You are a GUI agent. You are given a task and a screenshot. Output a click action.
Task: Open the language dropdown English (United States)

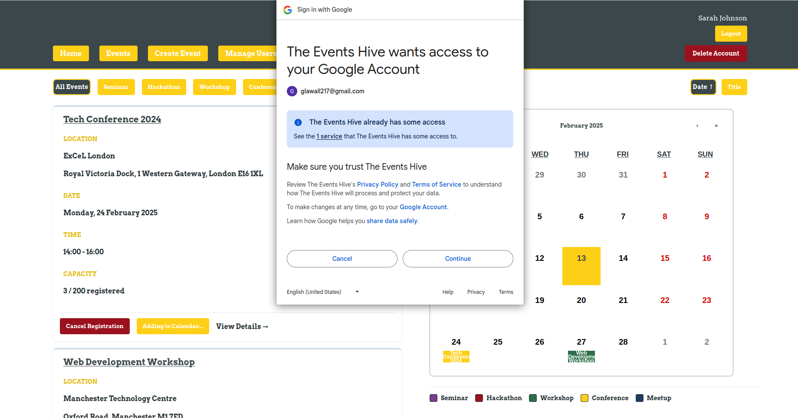tap(323, 292)
